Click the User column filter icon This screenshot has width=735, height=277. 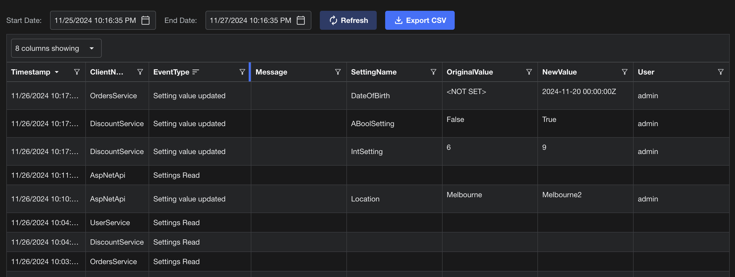coord(721,72)
